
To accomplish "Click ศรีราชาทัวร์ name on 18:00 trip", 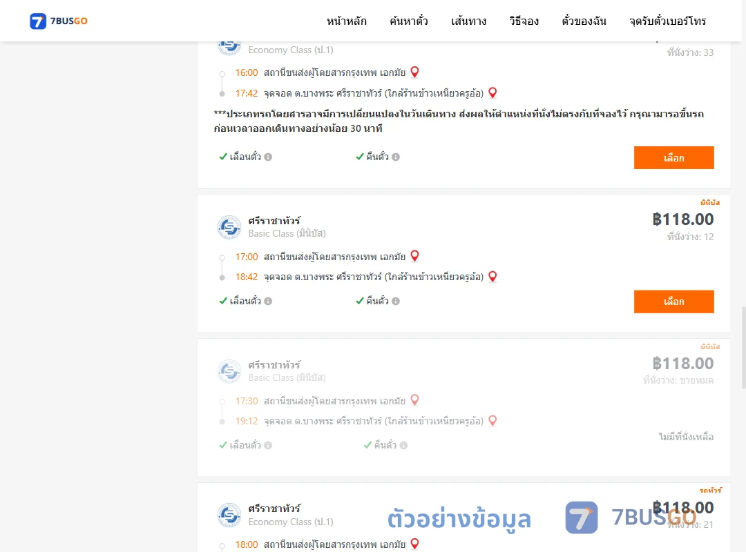I will coord(274,509).
